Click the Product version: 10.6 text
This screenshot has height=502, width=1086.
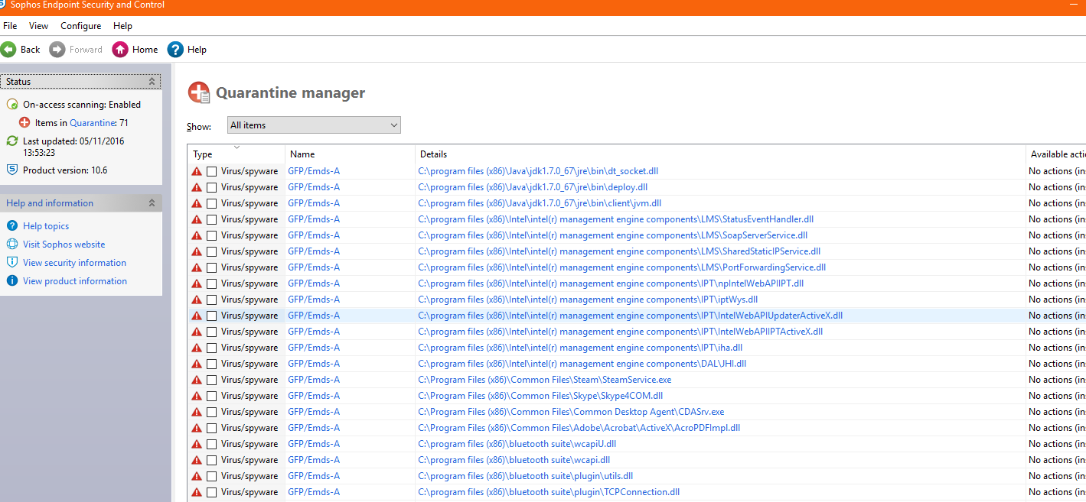click(65, 170)
